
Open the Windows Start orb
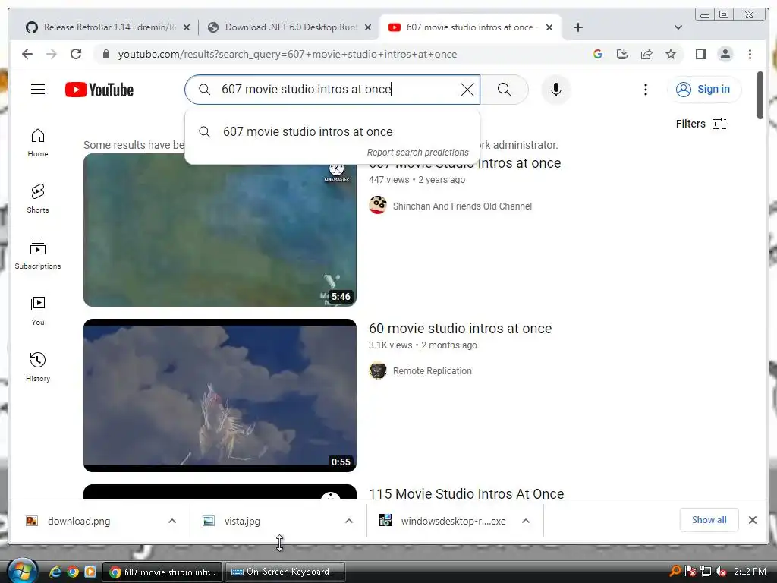click(22, 571)
